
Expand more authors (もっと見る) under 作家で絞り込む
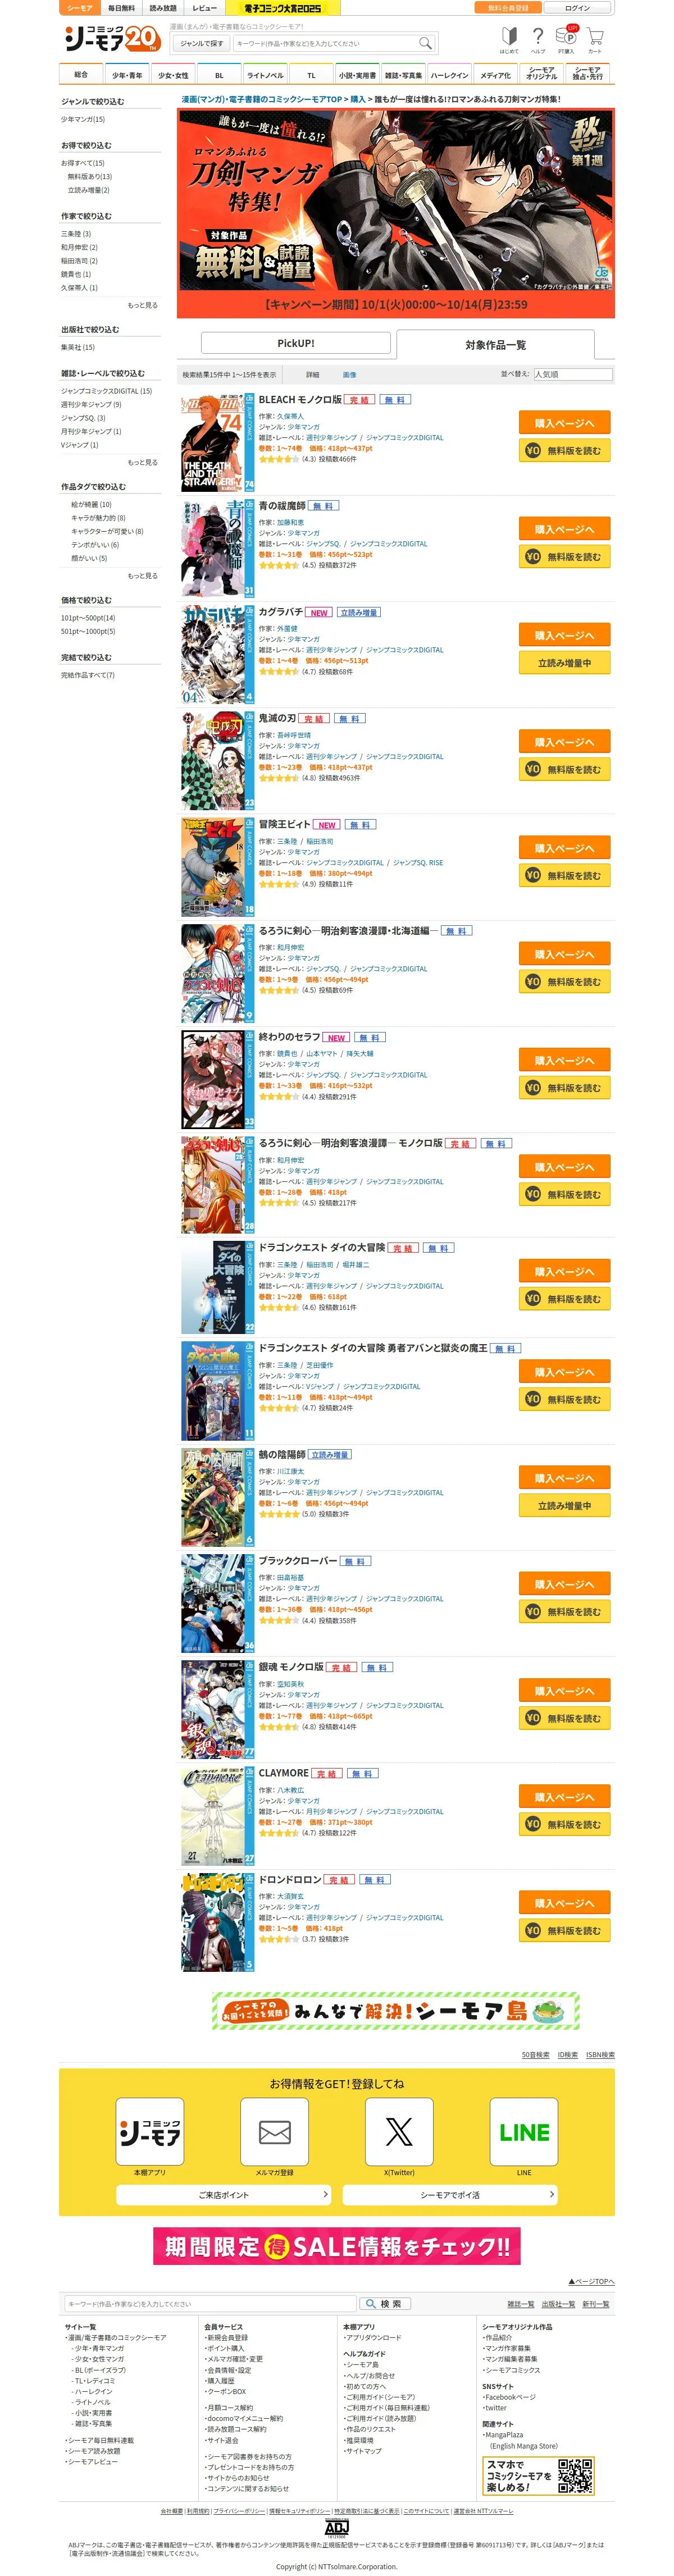pos(142,305)
